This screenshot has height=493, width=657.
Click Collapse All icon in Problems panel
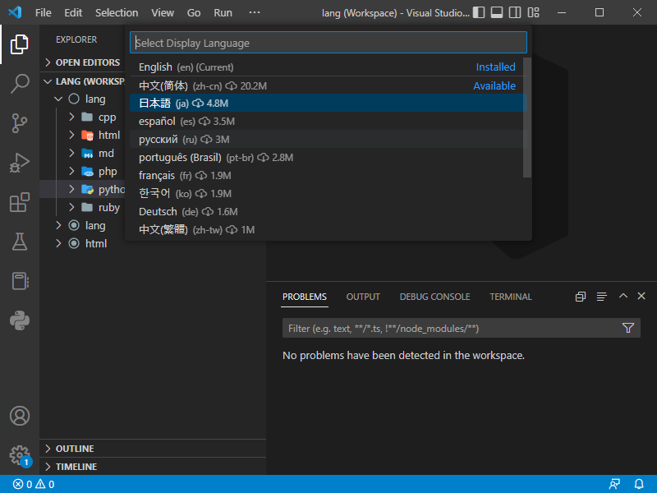(x=581, y=297)
